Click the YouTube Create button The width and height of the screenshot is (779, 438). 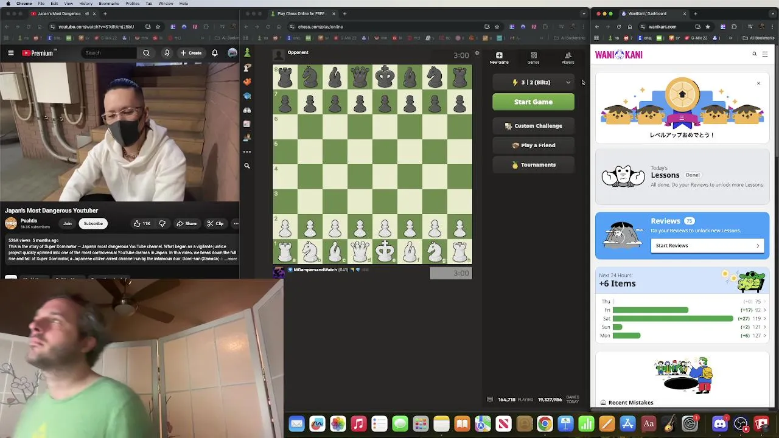(191, 53)
